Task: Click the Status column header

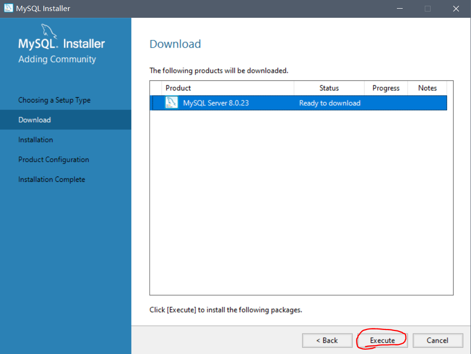Action: point(329,88)
